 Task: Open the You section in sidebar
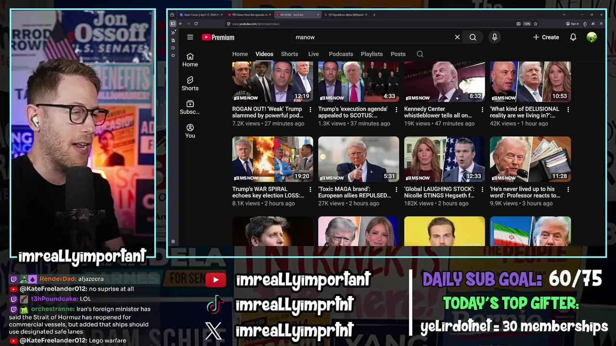point(190,131)
